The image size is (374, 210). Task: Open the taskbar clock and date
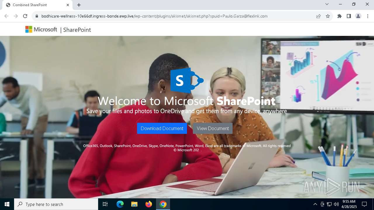click(x=349, y=204)
